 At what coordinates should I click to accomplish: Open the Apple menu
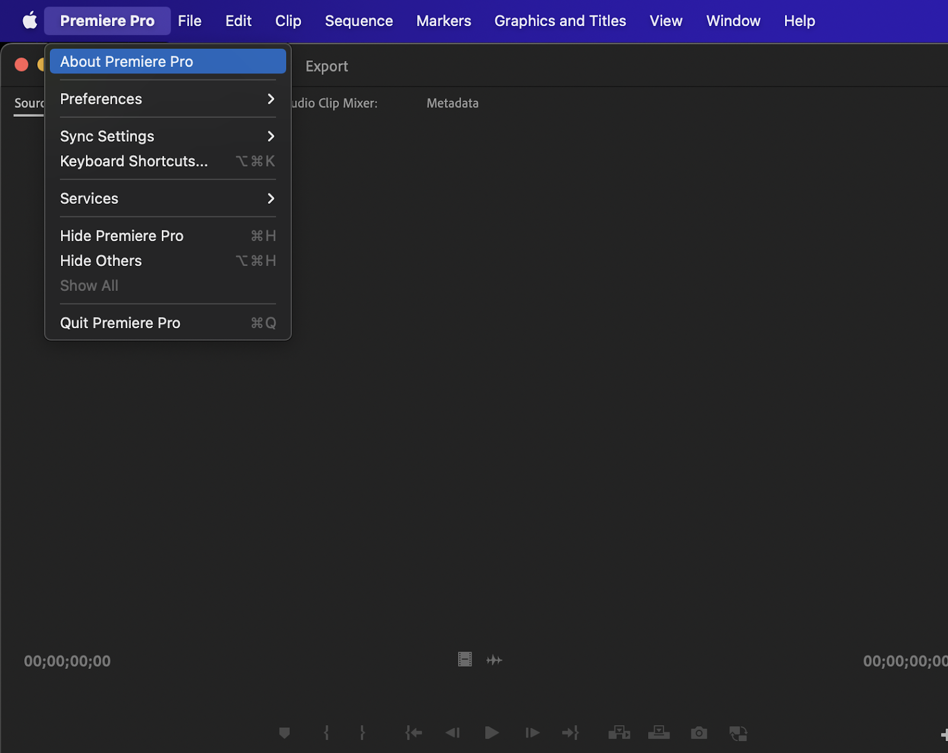(x=30, y=21)
